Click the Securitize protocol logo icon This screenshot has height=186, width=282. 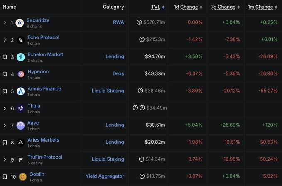coord(20,23)
